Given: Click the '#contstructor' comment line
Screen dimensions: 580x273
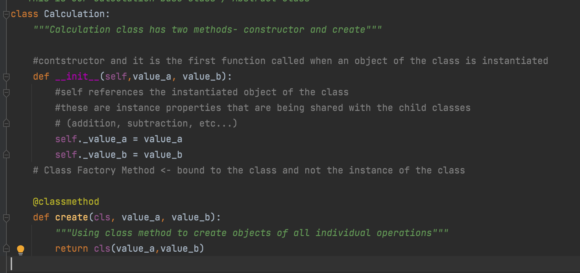Looking at the screenshot, I should tap(290, 61).
